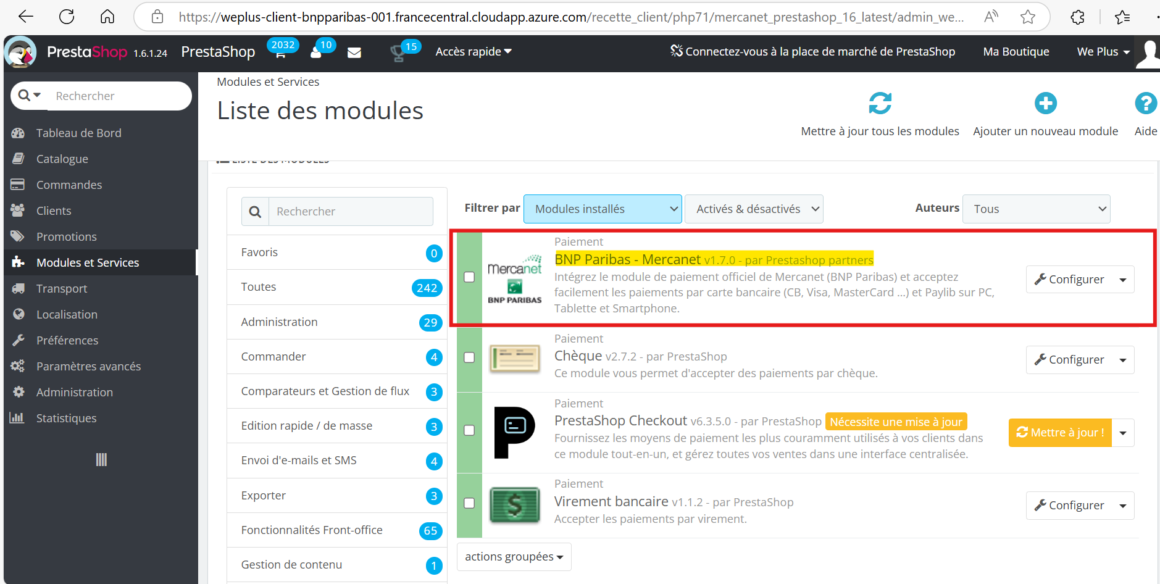Image resolution: width=1160 pixels, height=584 pixels.
Task: Open the Activés & désactivés dropdown
Action: 754,209
